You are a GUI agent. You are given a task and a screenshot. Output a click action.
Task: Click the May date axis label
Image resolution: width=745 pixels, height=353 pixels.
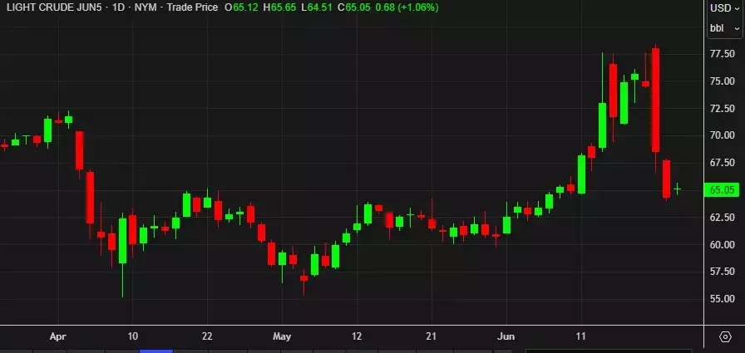(x=282, y=337)
